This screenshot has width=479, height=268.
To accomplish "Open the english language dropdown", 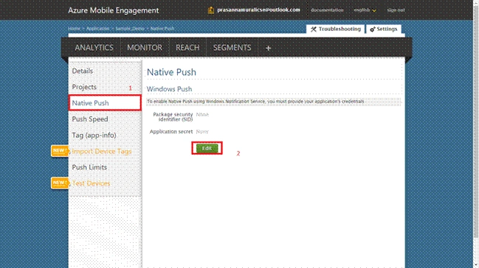I will click(x=365, y=10).
